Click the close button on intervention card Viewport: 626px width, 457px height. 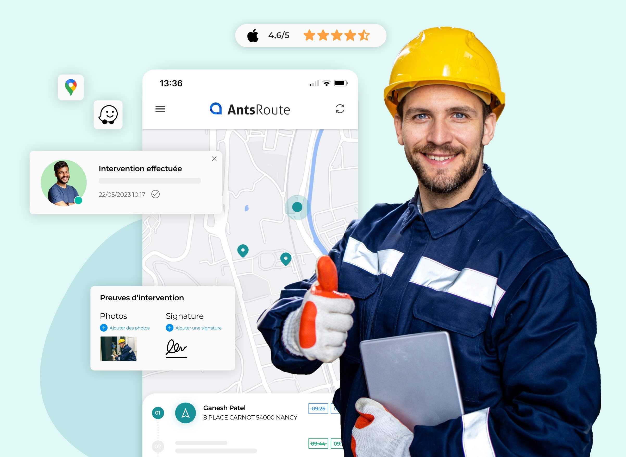click(214, 159)
